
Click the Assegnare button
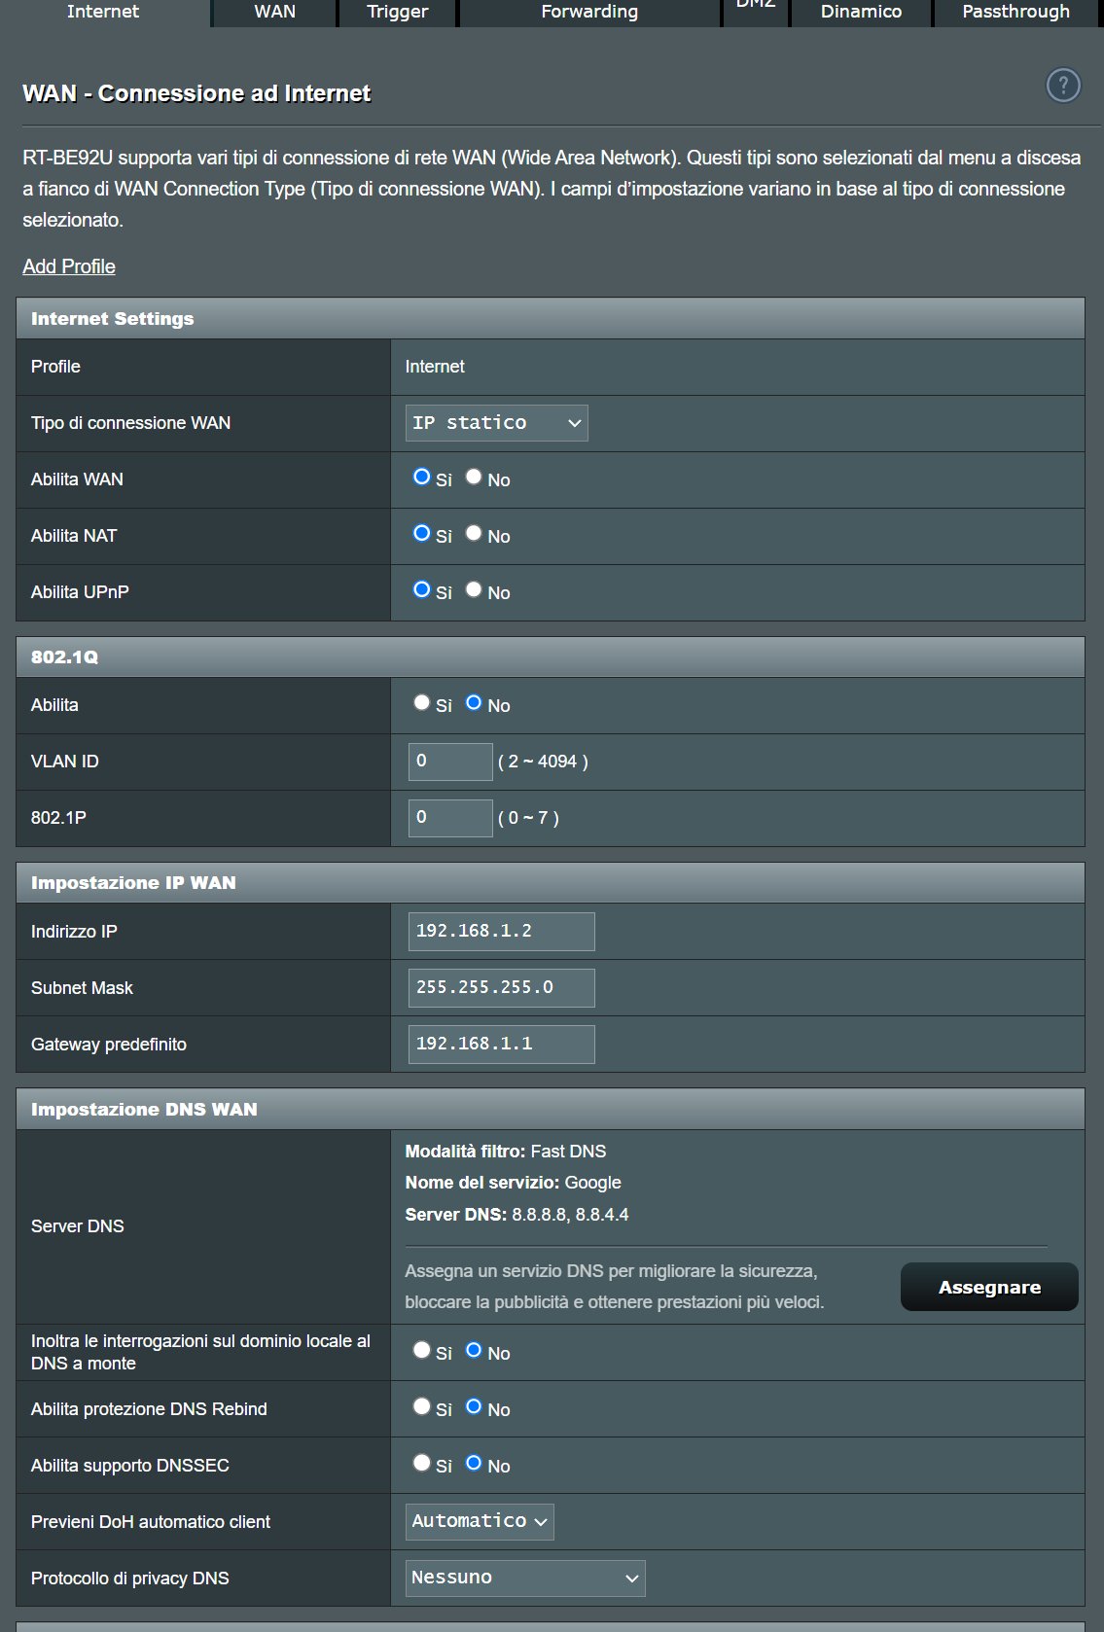[x=989, y=1287]
